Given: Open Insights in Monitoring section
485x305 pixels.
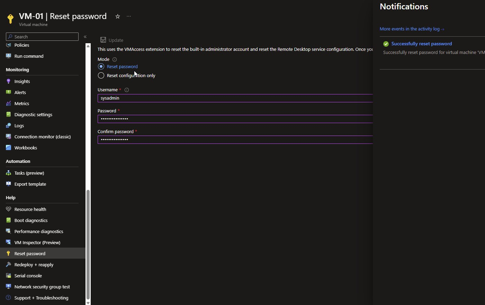Looking at the screenshot, I should pos(22,82).
